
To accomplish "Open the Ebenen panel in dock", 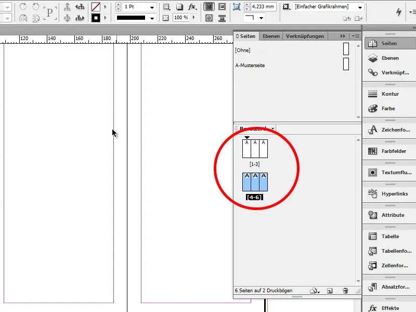I will [x=390, y=58].
